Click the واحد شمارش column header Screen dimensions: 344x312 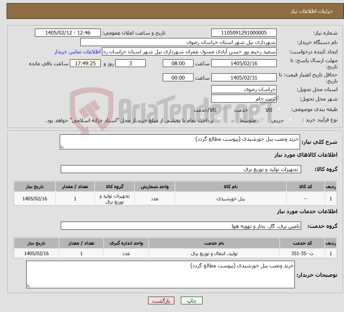coord(154,187)
